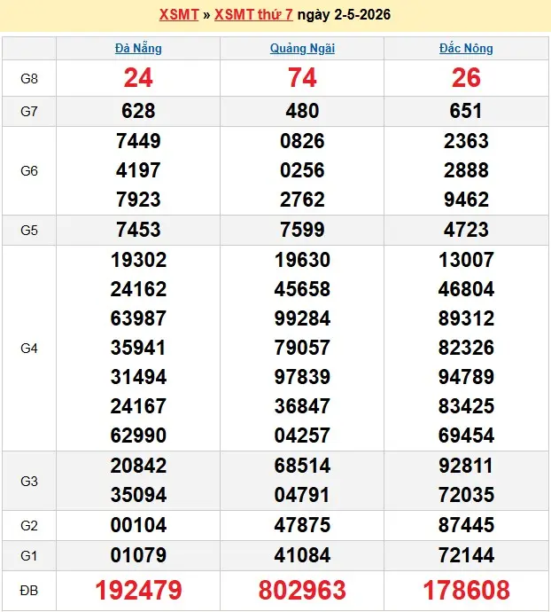551x612 pixels.
Task: Select G2 number 87445
Action: coord(466,525)
